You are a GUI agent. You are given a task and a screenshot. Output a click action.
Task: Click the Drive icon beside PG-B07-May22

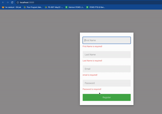(x=46, y=7)
